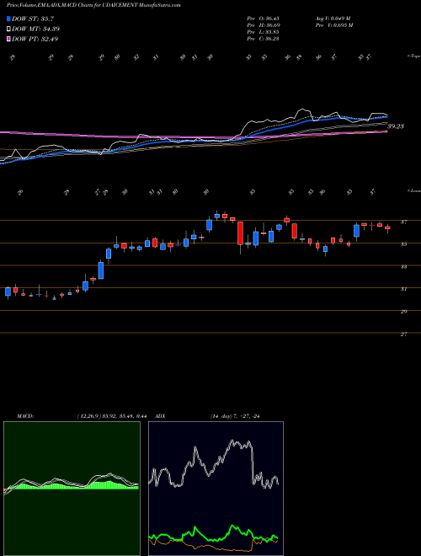Image resolution: width=421 pixels, height=556 pixels.
Task: Click the 'Pre C: 36.23' value
Action: (264, 38)
